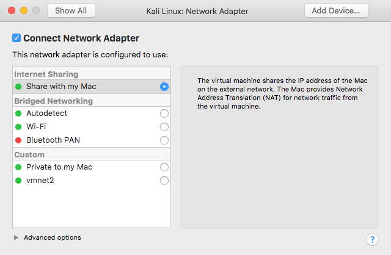Choose the Wi-Fi bridged networking radio button
Image resolution: width=391 pixels, height=255 pixels.
pyautogui.click(x=164, y=127)
